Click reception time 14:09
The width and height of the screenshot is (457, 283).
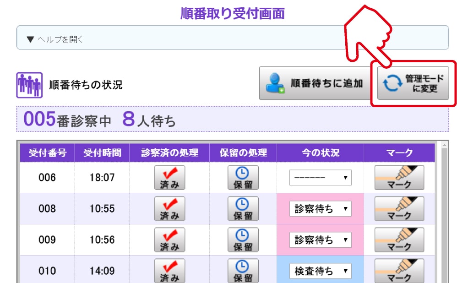[102, 271]
